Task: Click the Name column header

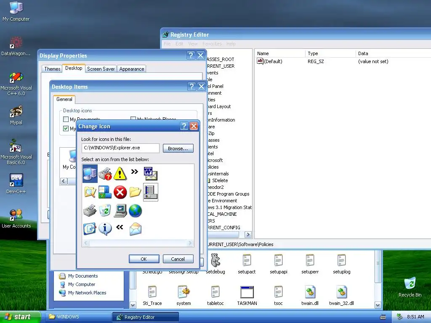Action: pos(280,53)
